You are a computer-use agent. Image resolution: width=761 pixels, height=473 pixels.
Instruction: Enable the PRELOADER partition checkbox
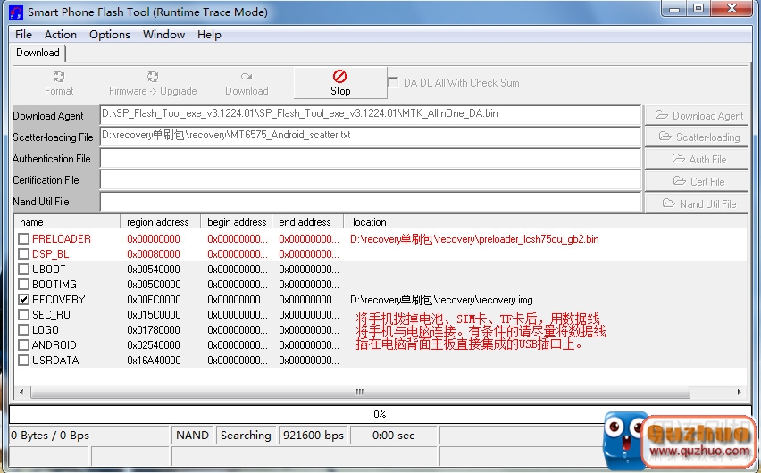tap(24, 239)
